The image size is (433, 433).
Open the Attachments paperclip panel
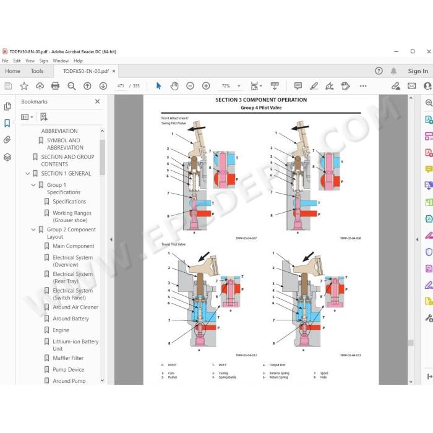pos(7,140)
